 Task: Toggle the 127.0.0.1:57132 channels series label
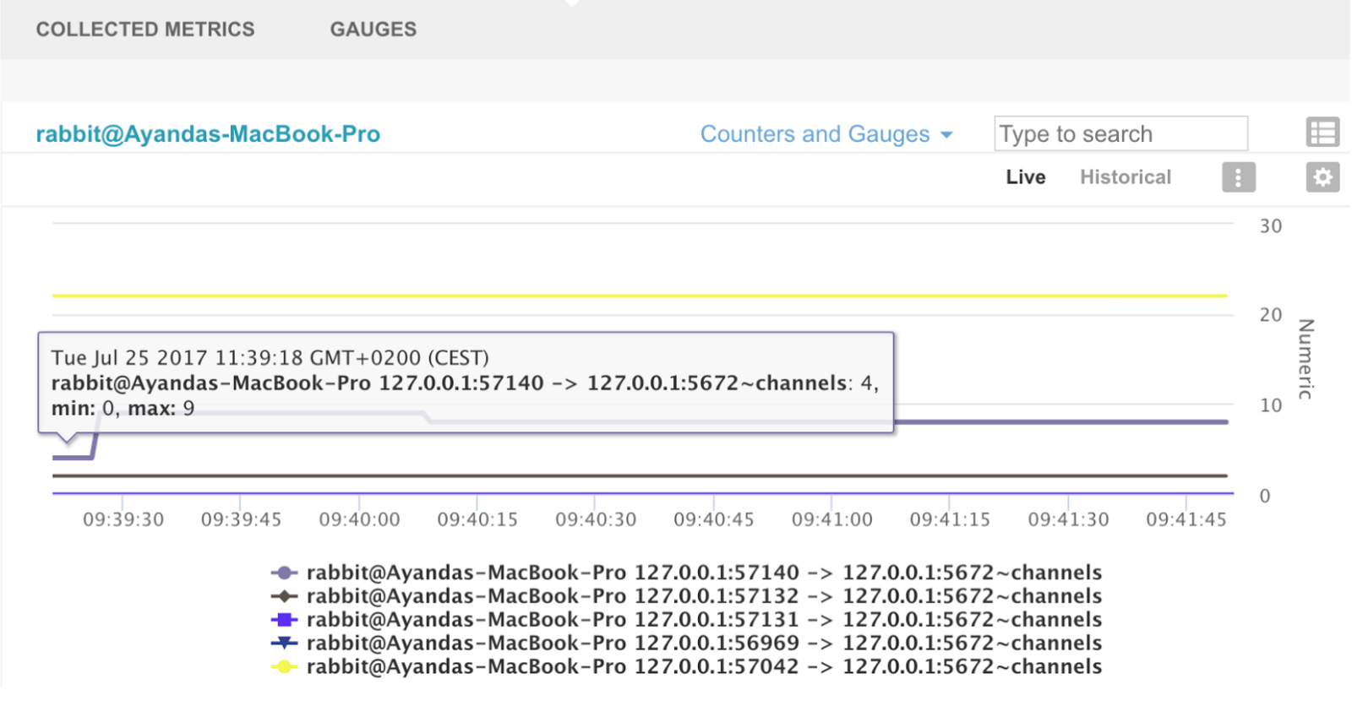[x=703, y=596]
